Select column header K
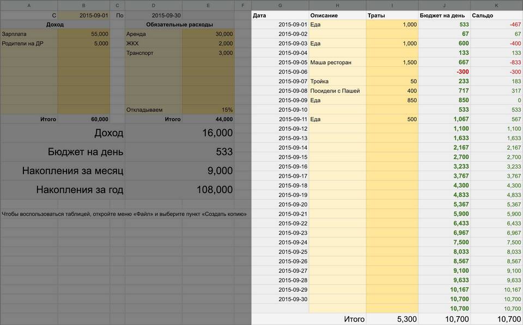The width and height of the screenshot is (523, 325). coord(496,5)
